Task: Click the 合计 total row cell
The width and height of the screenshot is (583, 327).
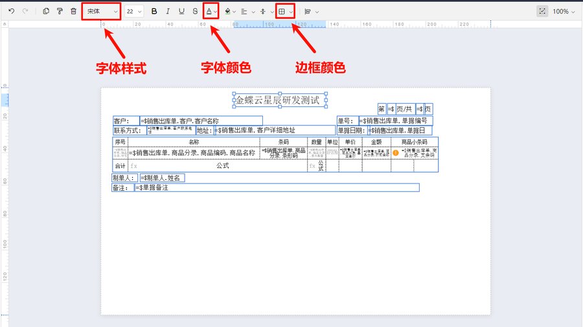Action: click(x=120, y=165)
